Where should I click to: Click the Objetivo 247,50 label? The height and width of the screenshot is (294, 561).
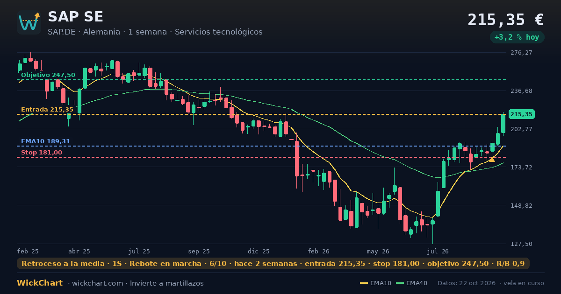pos(48,75)
